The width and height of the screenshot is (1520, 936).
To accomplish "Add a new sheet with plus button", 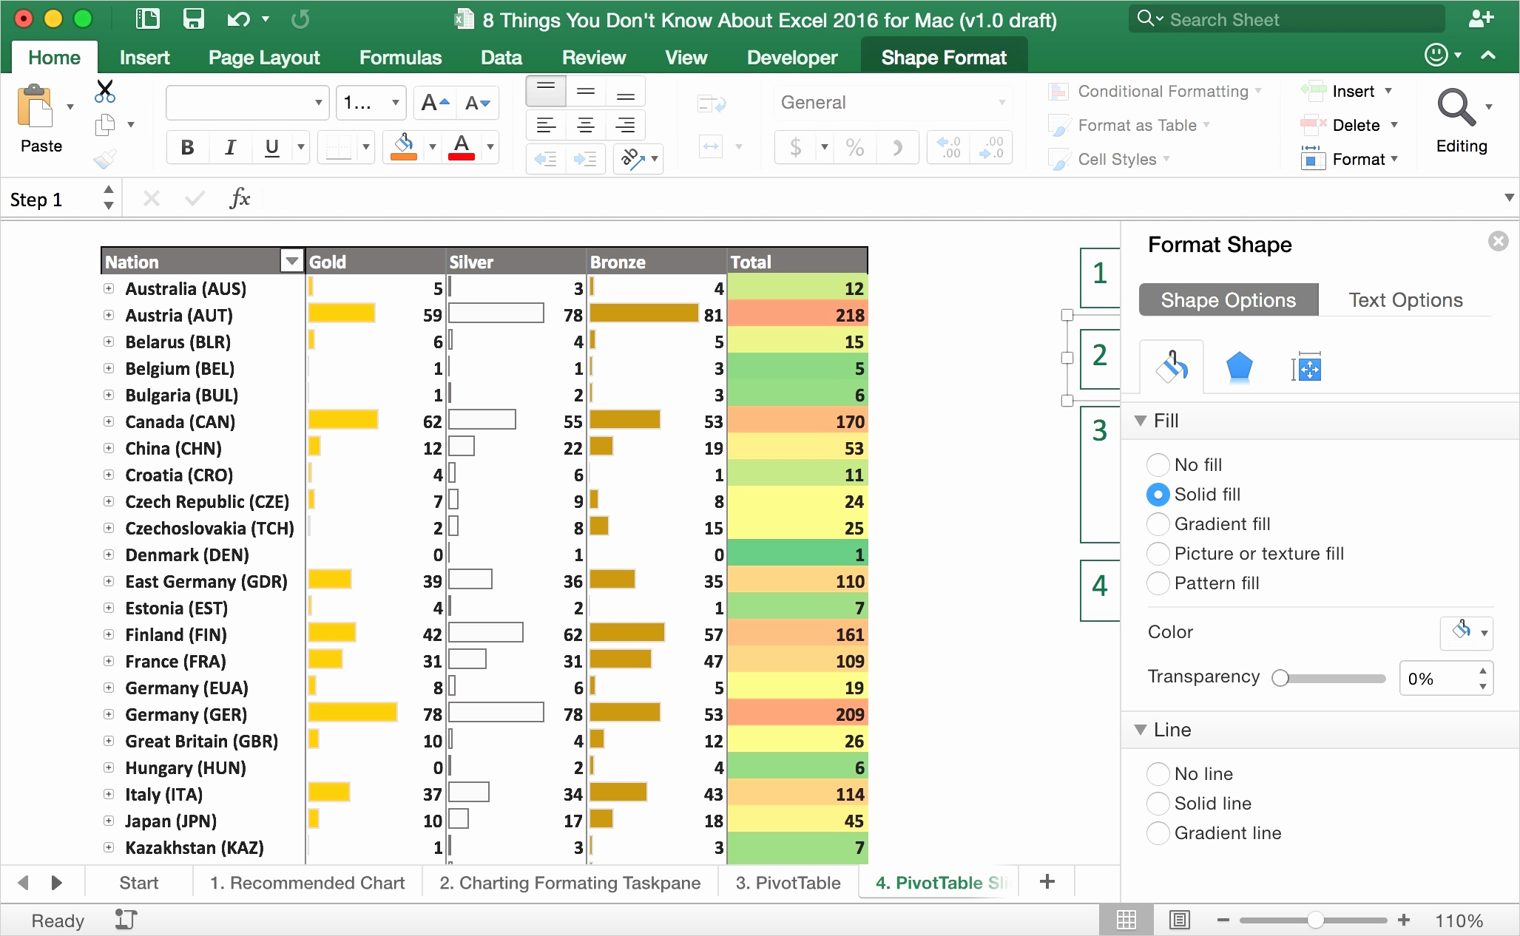I will [1047, 881].
